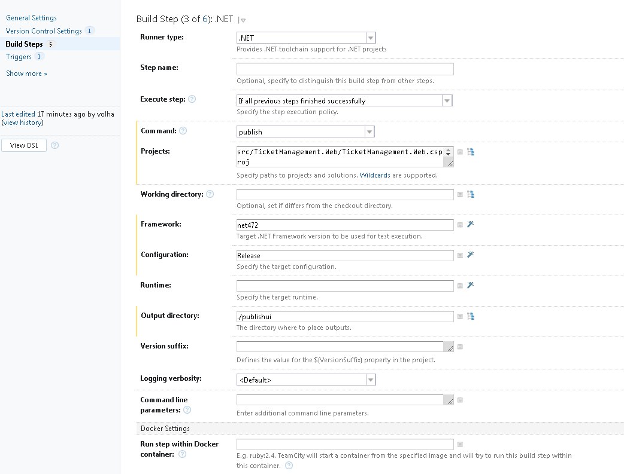
Task: Open parameter picker icon for Working directory
Action: coord(460,194)
